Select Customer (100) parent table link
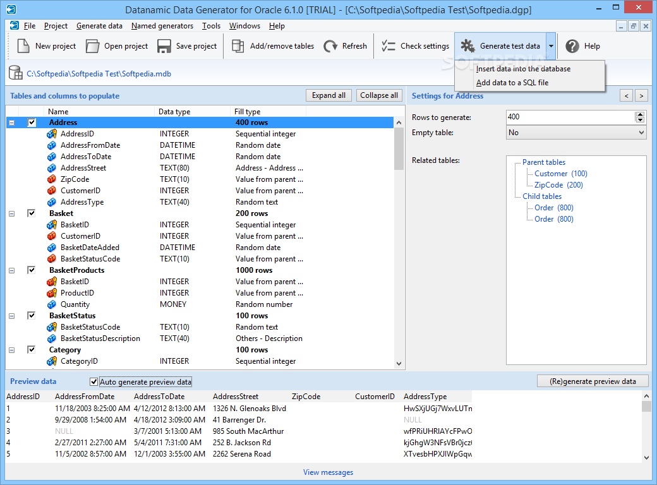This screenshot has height=485, width=657. tap(560, 174)
